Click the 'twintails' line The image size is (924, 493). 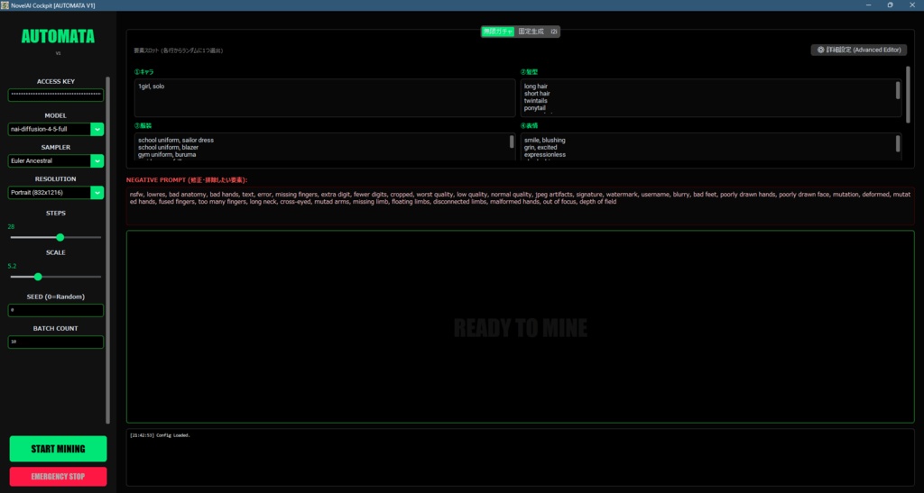tap(535, 101)
